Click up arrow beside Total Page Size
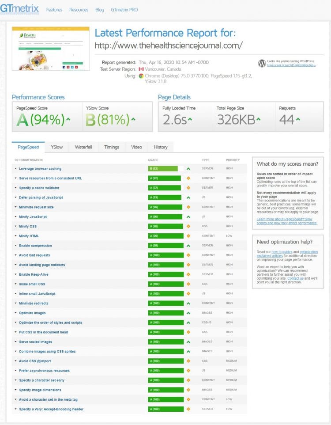This screenshot has height=425, width=331. (x=259, y=119)
